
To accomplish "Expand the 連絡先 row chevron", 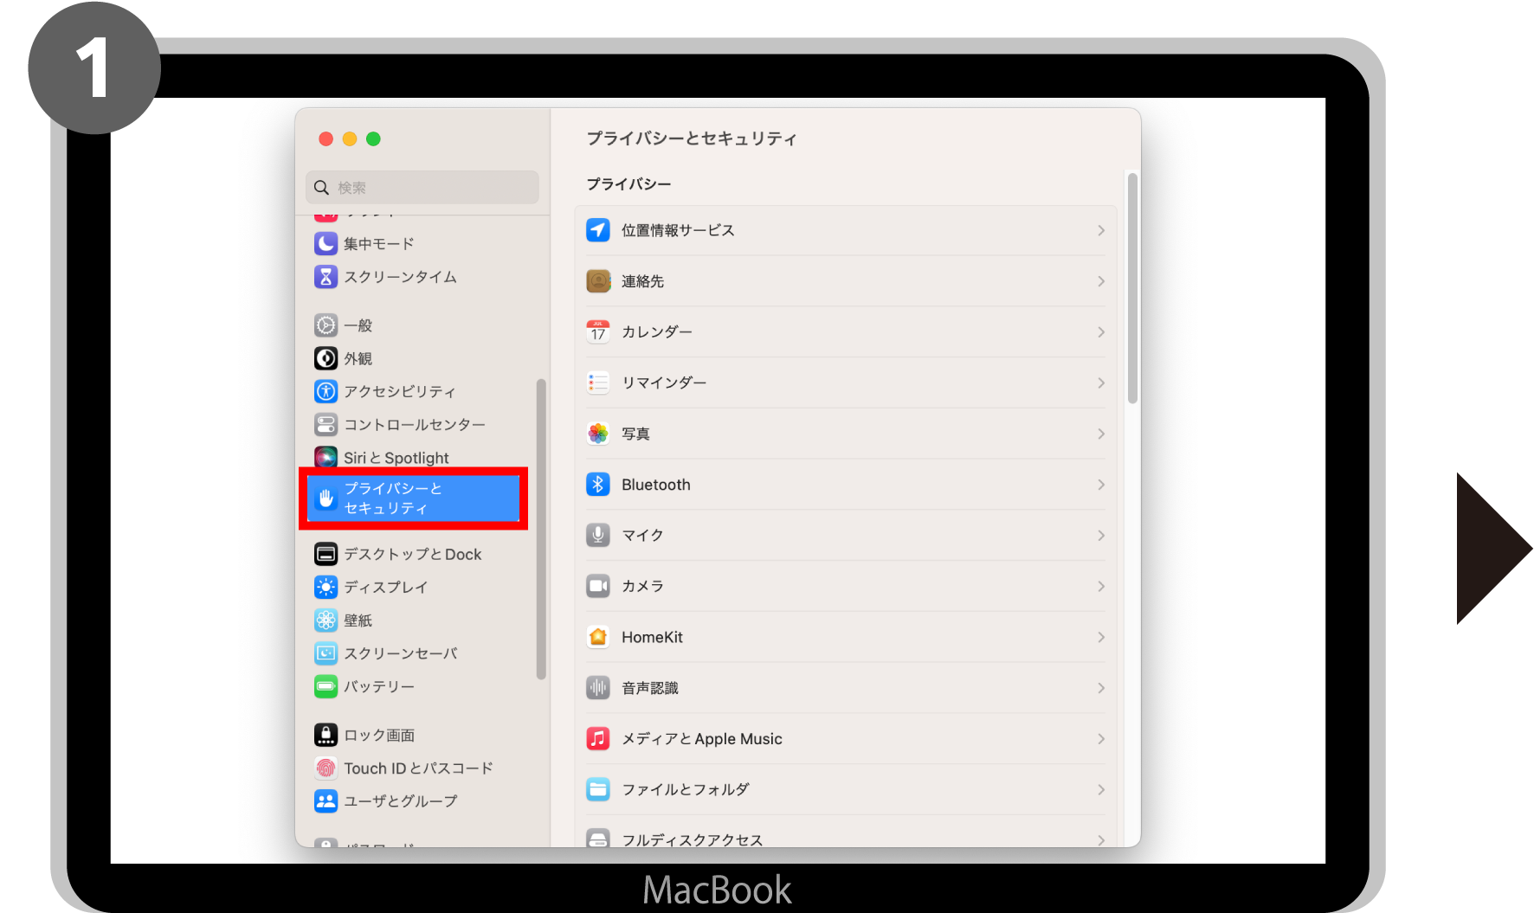I will click(1100, 281).
